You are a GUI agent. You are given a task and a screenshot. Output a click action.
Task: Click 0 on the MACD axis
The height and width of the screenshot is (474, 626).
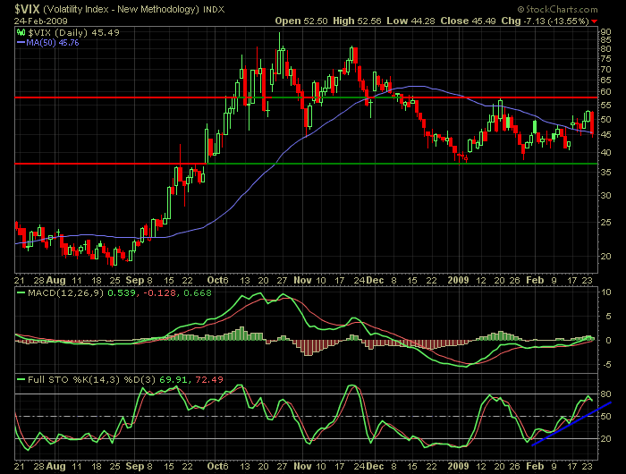tap(608, 341)
